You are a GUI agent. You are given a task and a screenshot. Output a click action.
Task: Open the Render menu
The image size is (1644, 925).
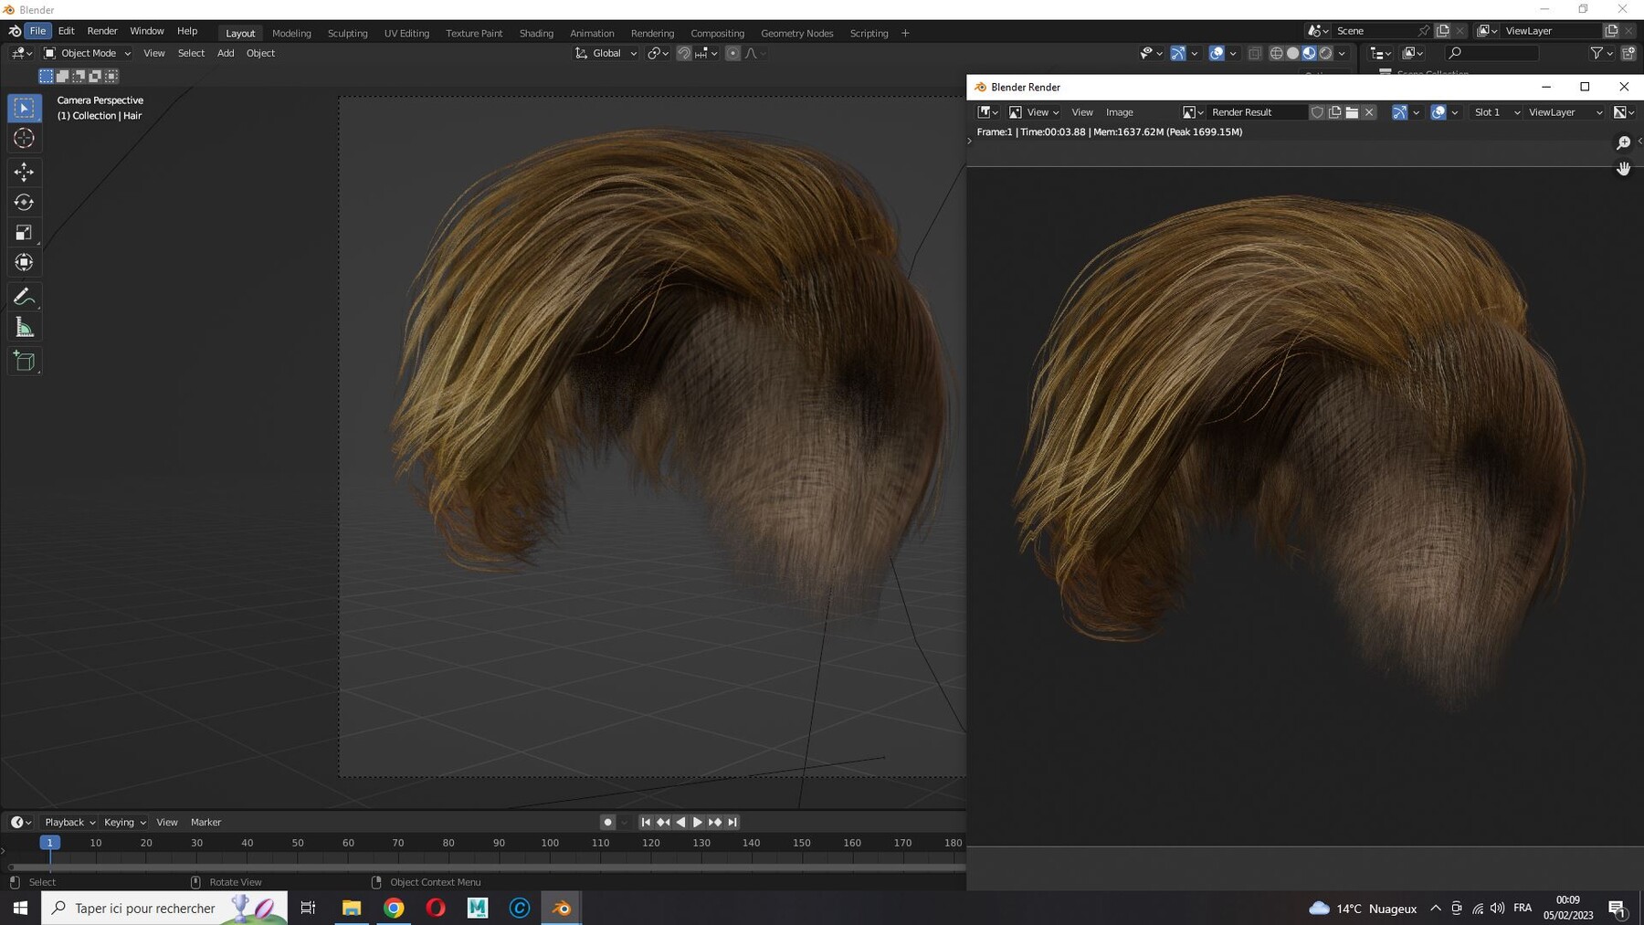coord(102,31)
